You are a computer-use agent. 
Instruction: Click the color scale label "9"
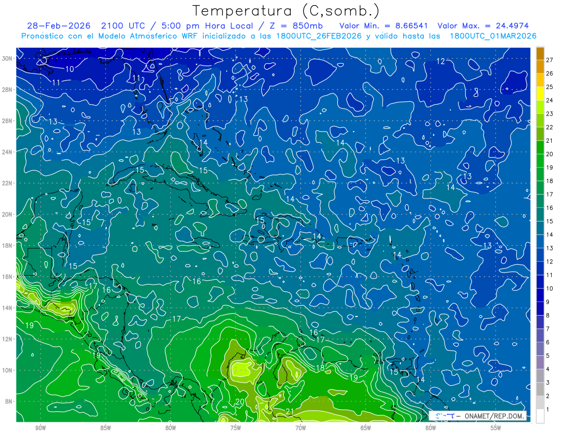tap(548, 302)
